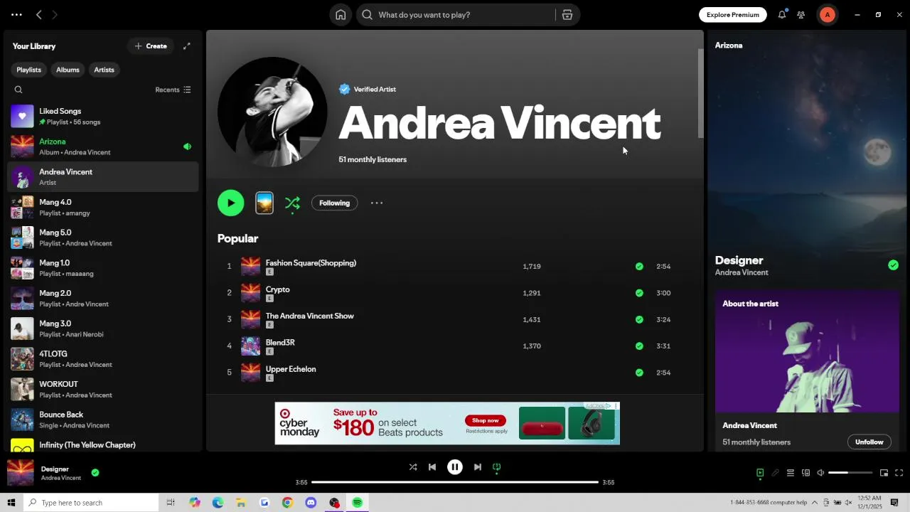The height and width of the screenshot is (512, 910).
Task: Toggle saved check for Fashion Square(Shopping)
Action: [639, 267]
